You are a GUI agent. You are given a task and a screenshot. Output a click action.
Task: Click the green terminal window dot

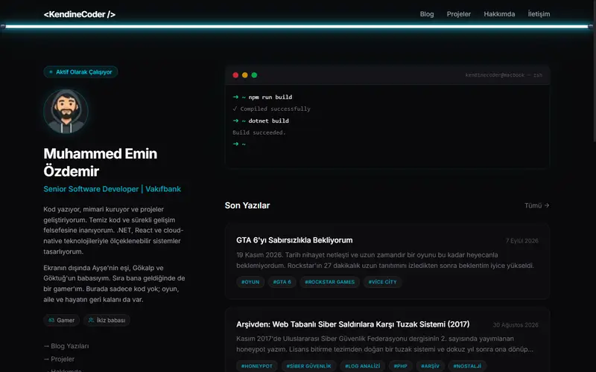tap(254, 75)
